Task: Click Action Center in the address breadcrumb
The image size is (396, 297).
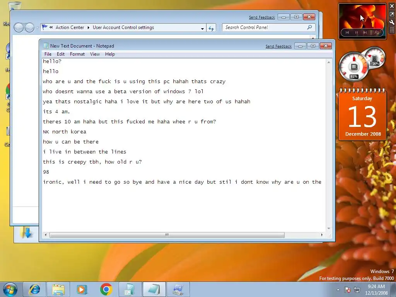Action: 70,27
